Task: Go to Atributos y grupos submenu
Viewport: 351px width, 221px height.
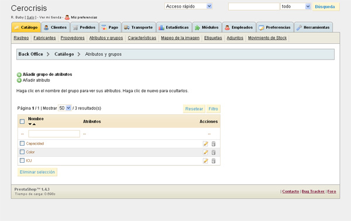Action: [x=106, y=38]
